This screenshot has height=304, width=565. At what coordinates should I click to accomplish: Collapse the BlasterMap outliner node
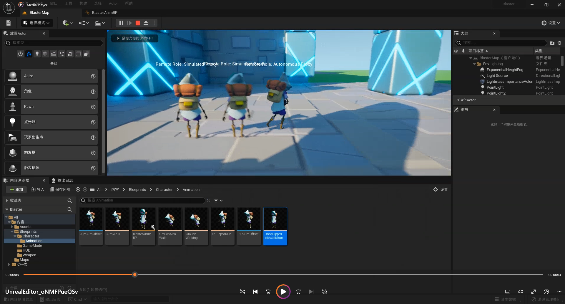pyautogui.click(x=471, y=58)
